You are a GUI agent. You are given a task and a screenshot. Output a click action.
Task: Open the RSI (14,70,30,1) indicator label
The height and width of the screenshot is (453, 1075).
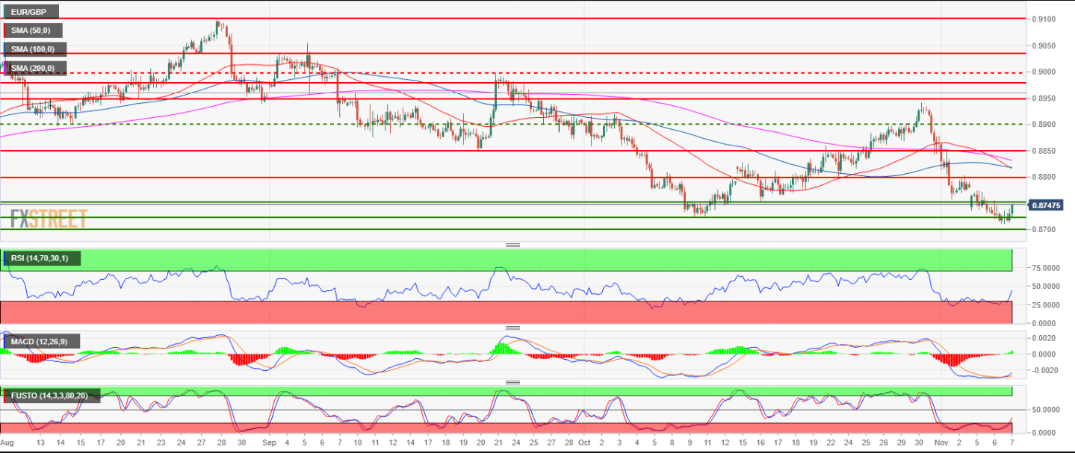click(42, 259)
